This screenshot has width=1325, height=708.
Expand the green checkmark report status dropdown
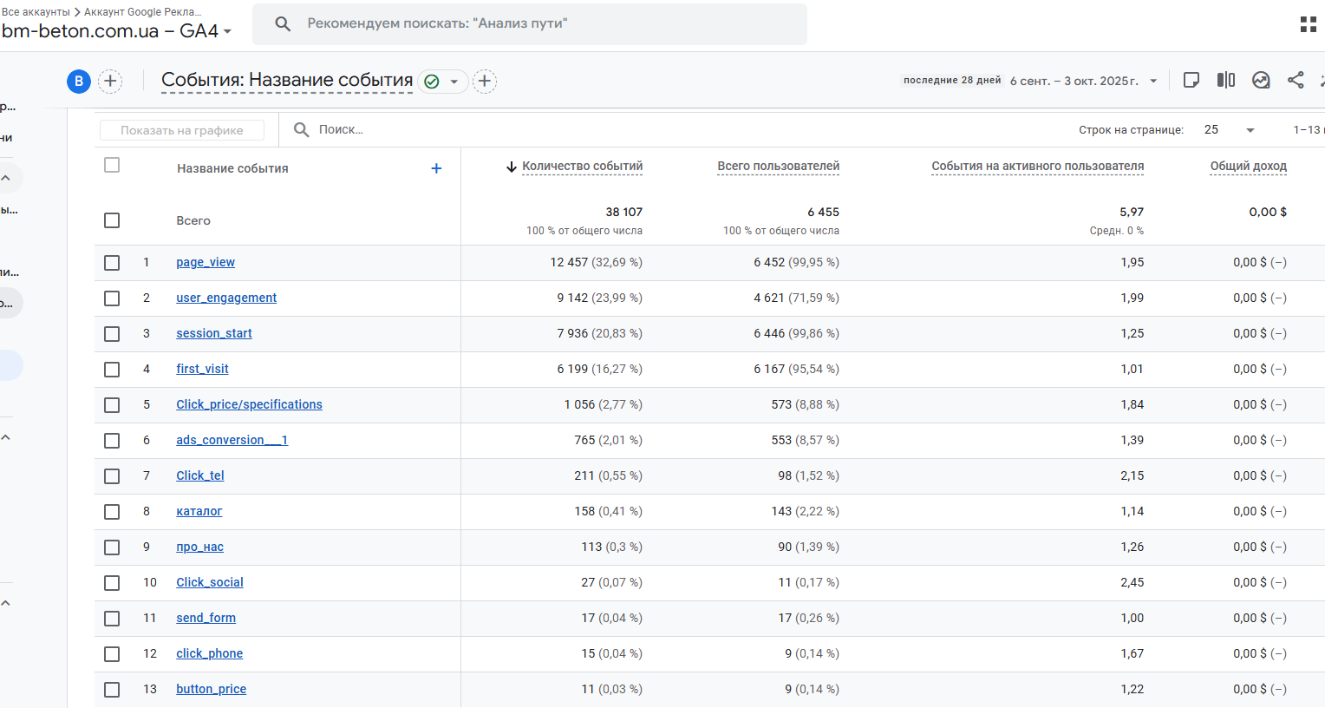(x=454, y=82)
